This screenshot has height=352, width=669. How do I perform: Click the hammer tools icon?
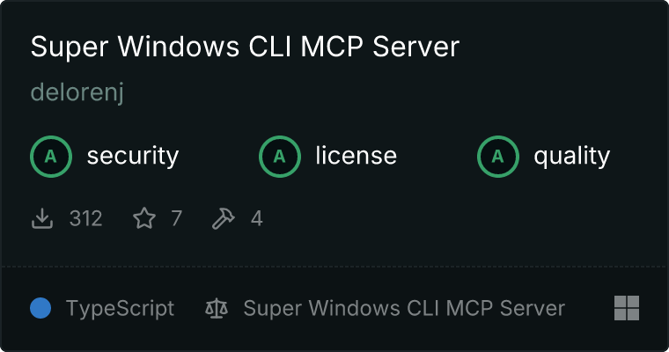(x=223, y=218)
